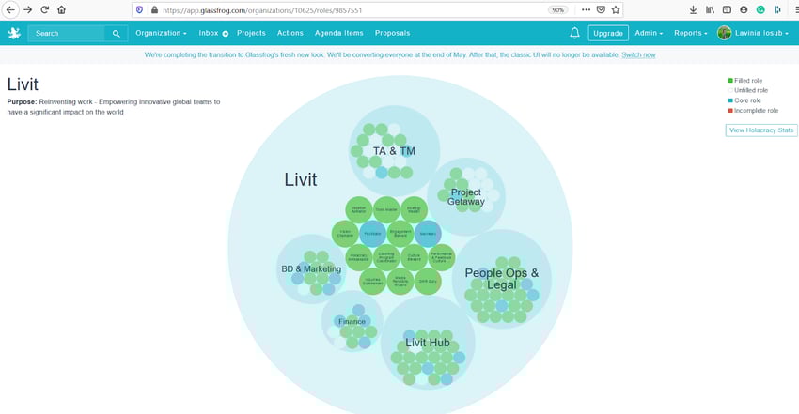Expand the Admin dropdown

[649, 33]
